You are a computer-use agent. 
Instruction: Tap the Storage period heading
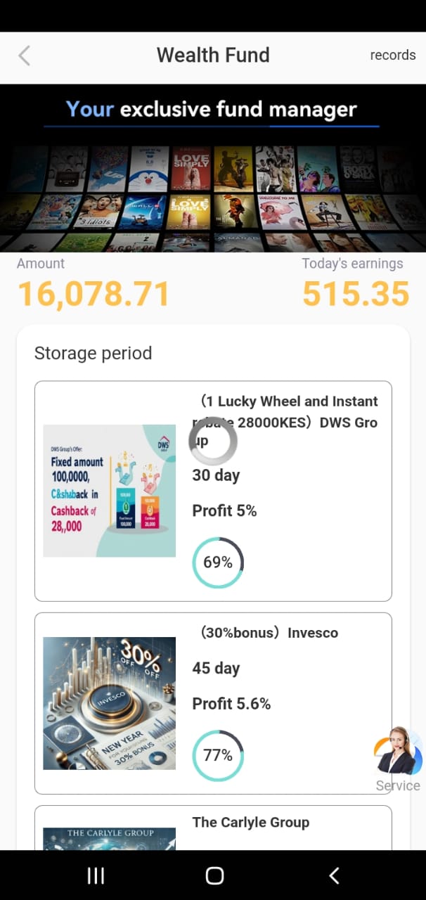pos(93,353)
